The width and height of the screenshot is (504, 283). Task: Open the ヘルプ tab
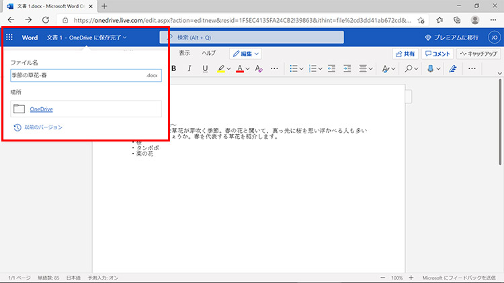[209, 53]
